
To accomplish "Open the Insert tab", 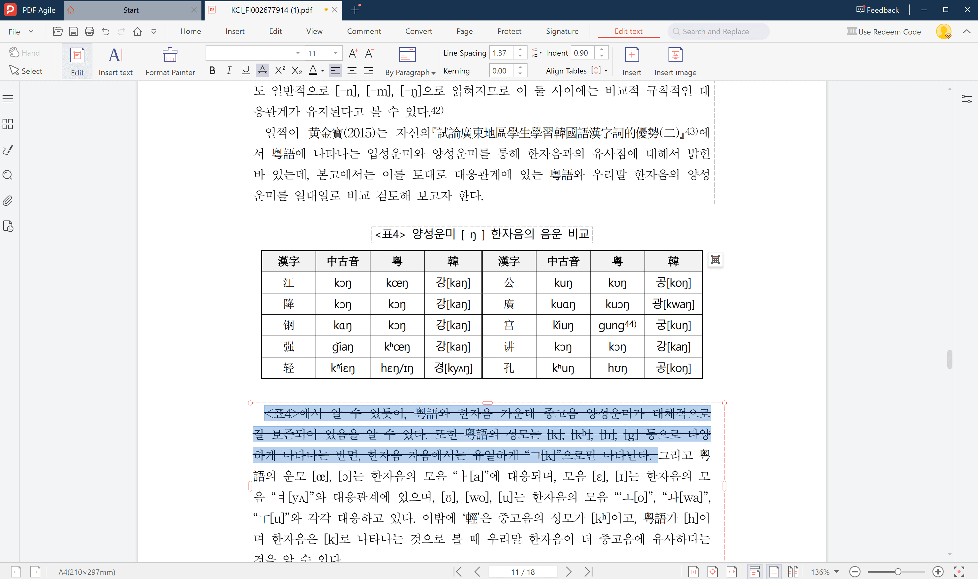I will tap(235, 31).
